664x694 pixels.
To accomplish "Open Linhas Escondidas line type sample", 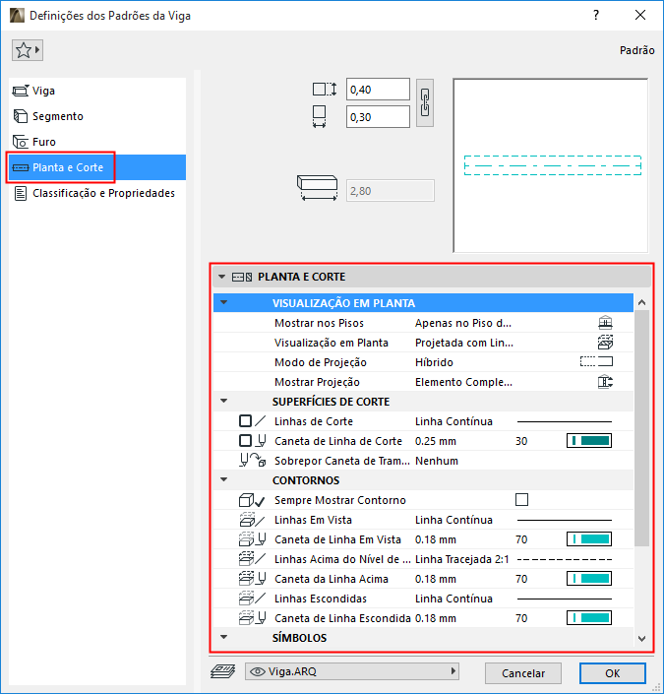I will coord(565,599).
